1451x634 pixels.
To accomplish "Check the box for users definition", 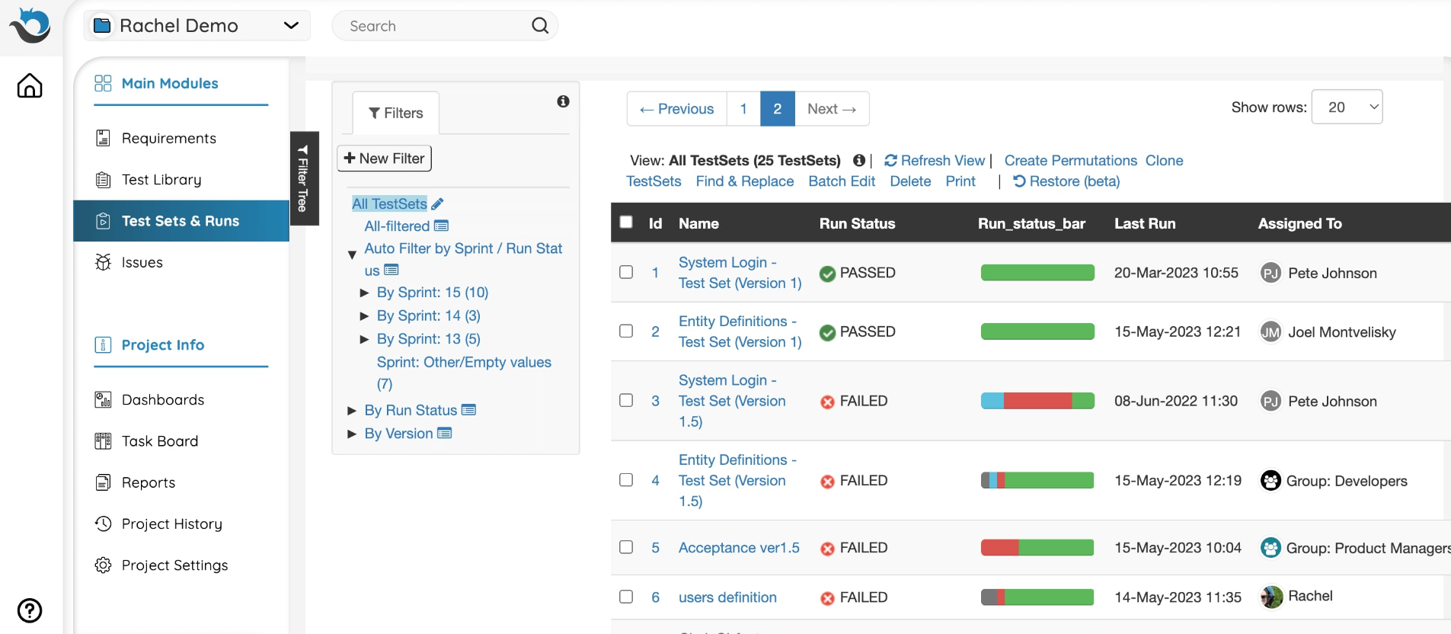I will pos(626,597).
